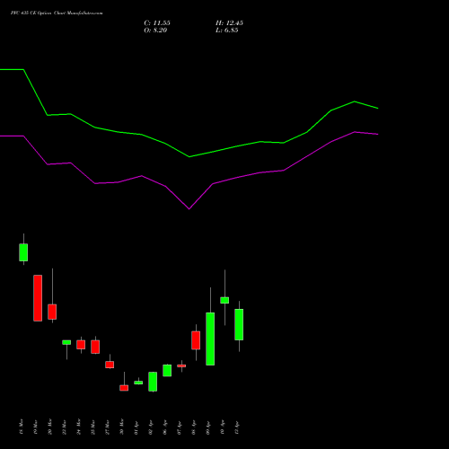Image resolution: width=449 pixels, height=449 pixels.
Task: Click the '30 Mar' date label
Action: point(122,427)
